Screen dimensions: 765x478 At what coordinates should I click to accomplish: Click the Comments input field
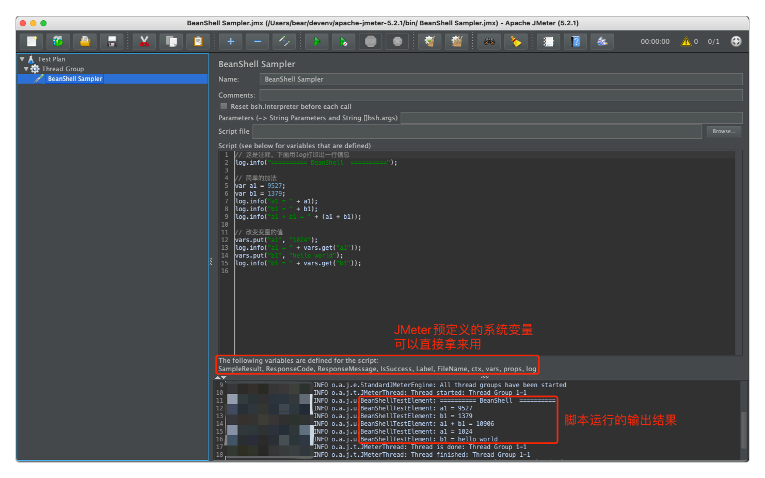click(x=501, y=95)
